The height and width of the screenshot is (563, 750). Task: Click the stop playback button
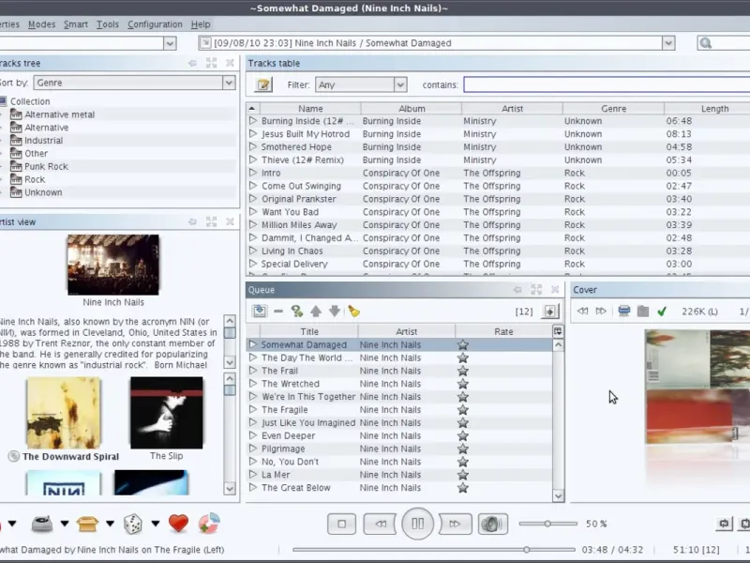[x=342, y=524]
